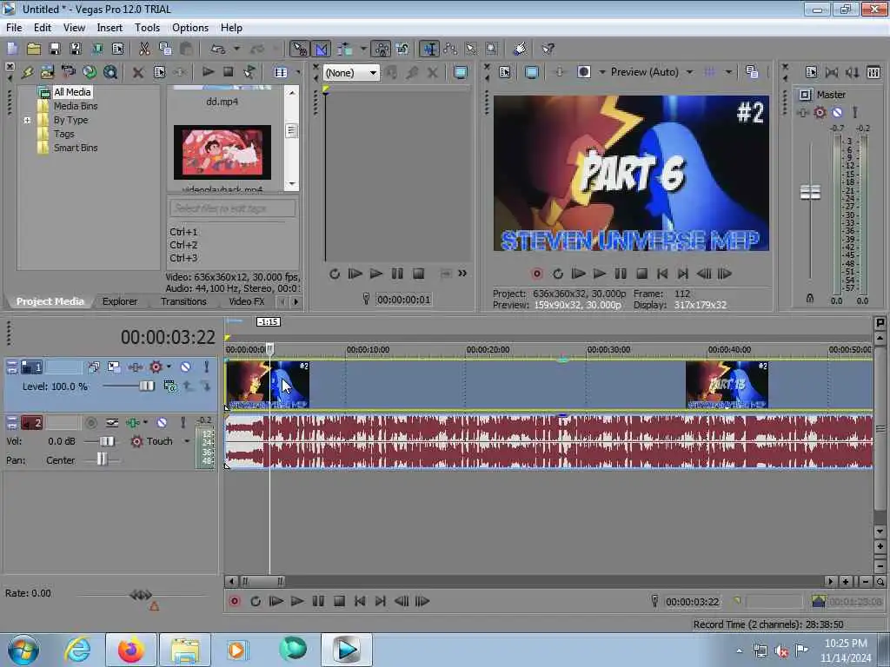Select the All Media tree item
The image size is (890, 667).
pos(72,92)
